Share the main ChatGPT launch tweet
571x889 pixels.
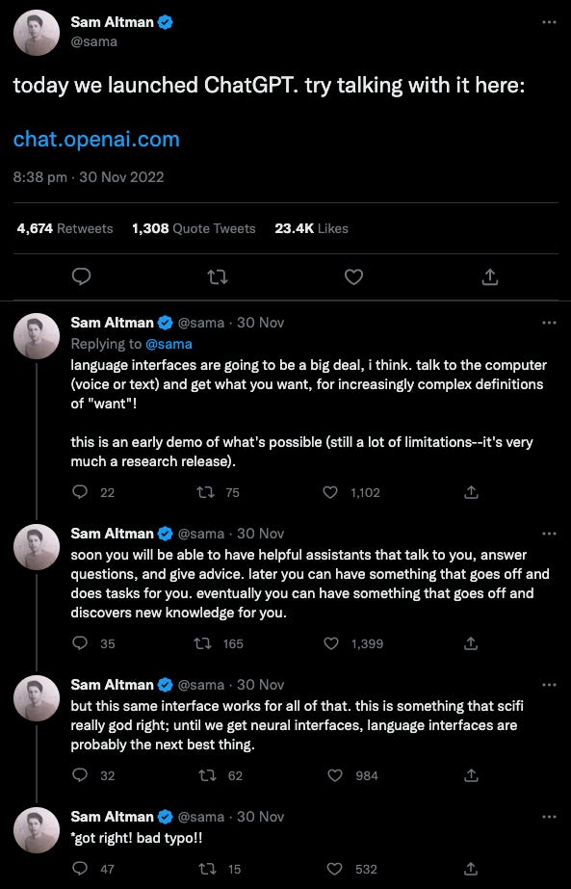point(490,276)
